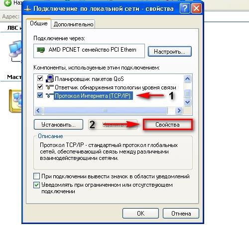Select the Общие tab

tap(39, 23)
